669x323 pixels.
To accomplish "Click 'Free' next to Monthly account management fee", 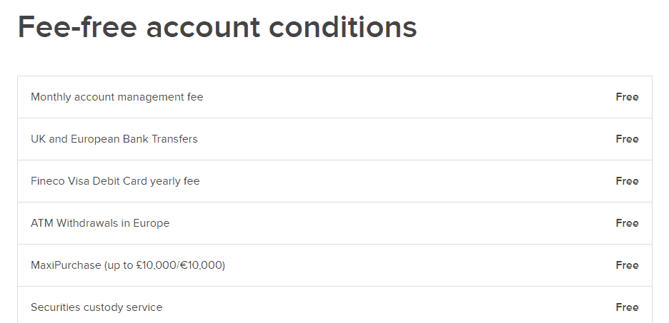I will click(x=628, y=97).
